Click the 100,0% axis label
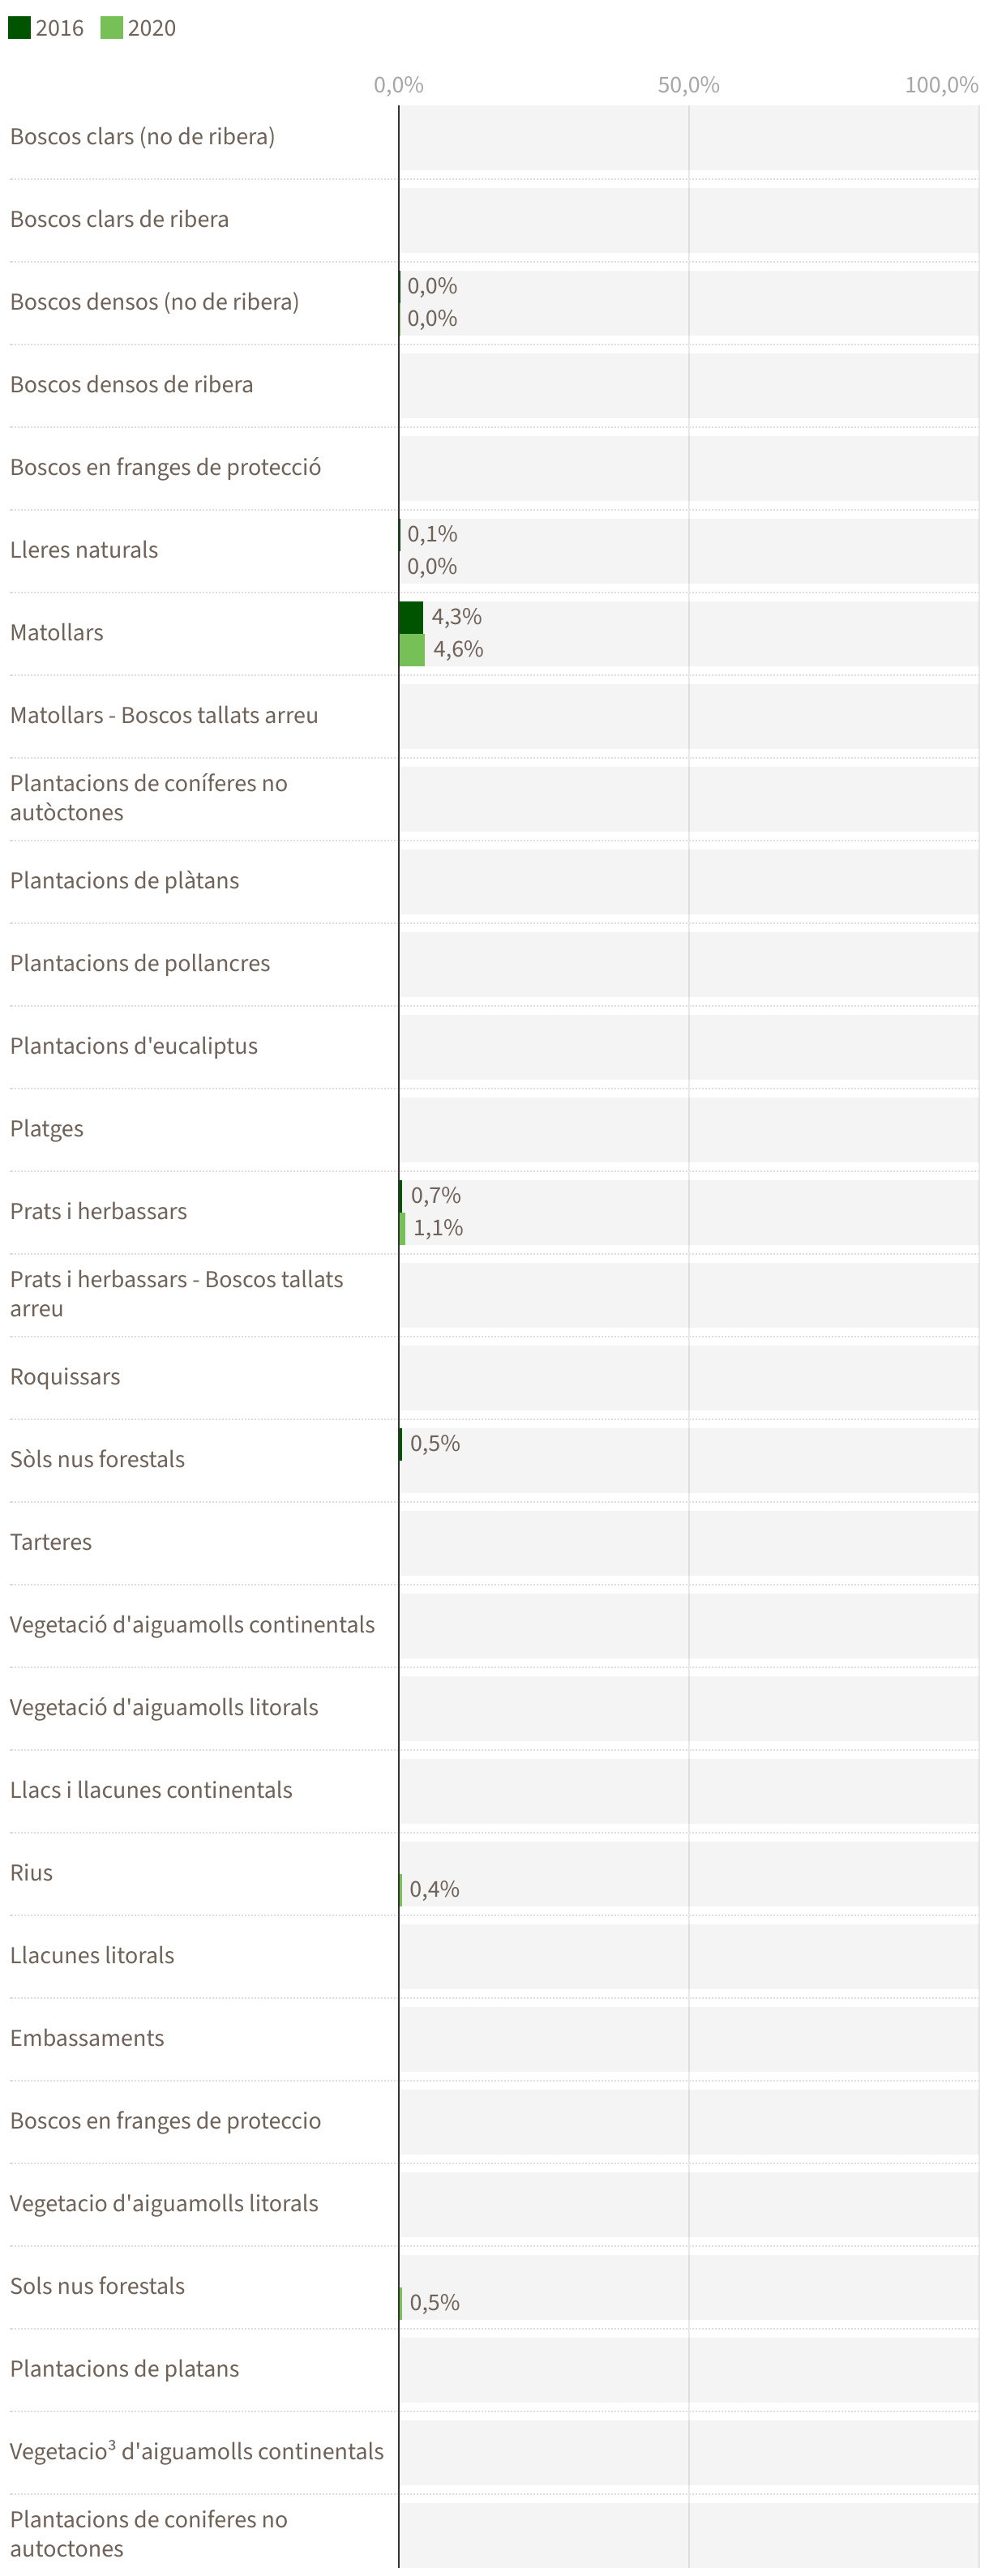 941,85
